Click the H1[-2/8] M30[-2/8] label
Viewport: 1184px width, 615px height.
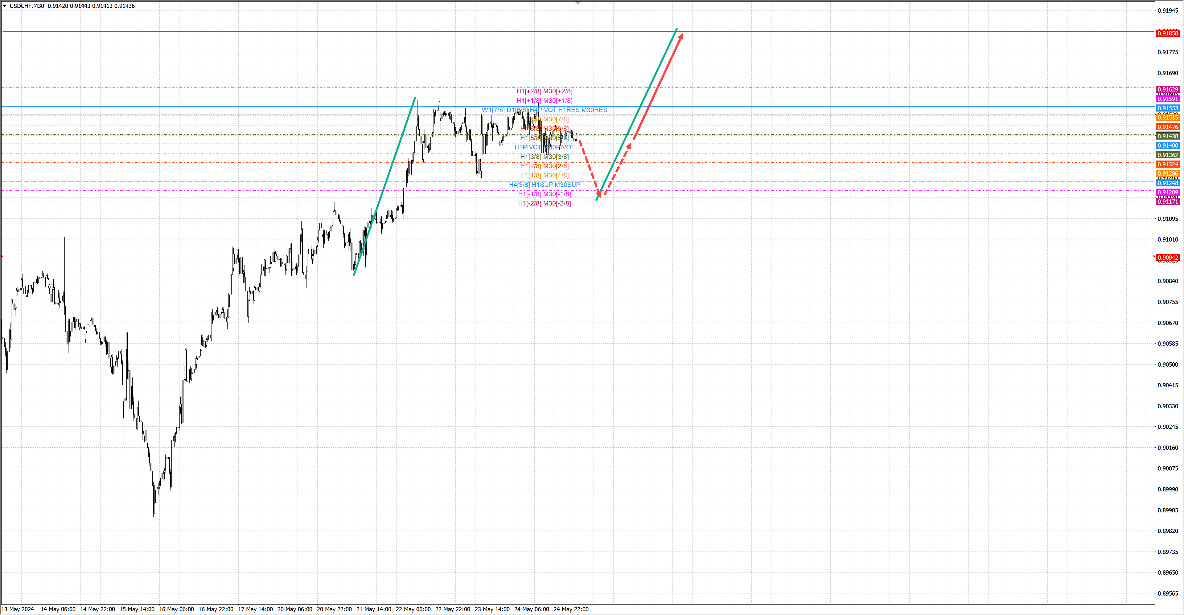point(544,203)
